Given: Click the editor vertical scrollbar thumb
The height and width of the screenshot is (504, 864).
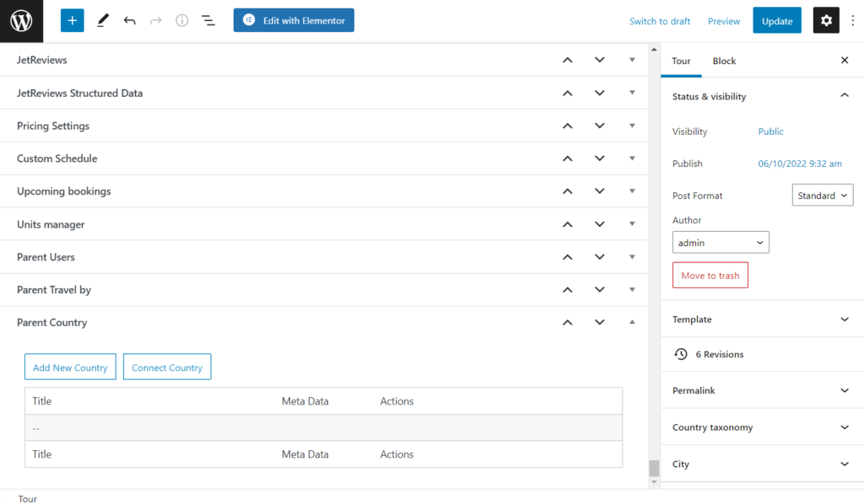Looking at the screenshot, I should 654,469.
